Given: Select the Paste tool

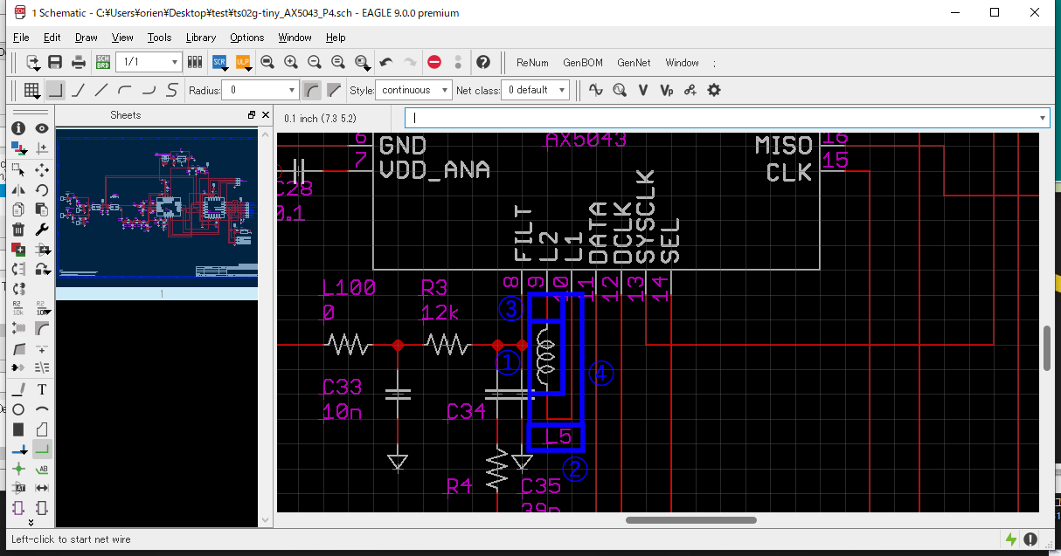Looking at the screenshot, I should (41, 209).
